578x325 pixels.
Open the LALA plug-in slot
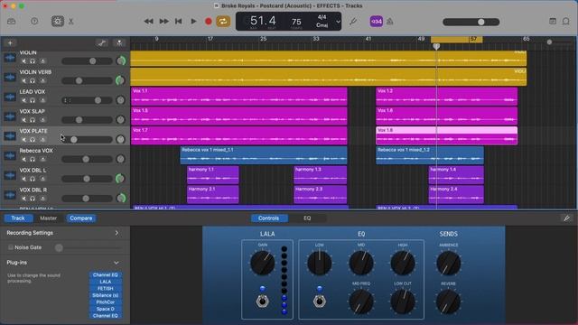pyautogui.click(x=106, y=282)
